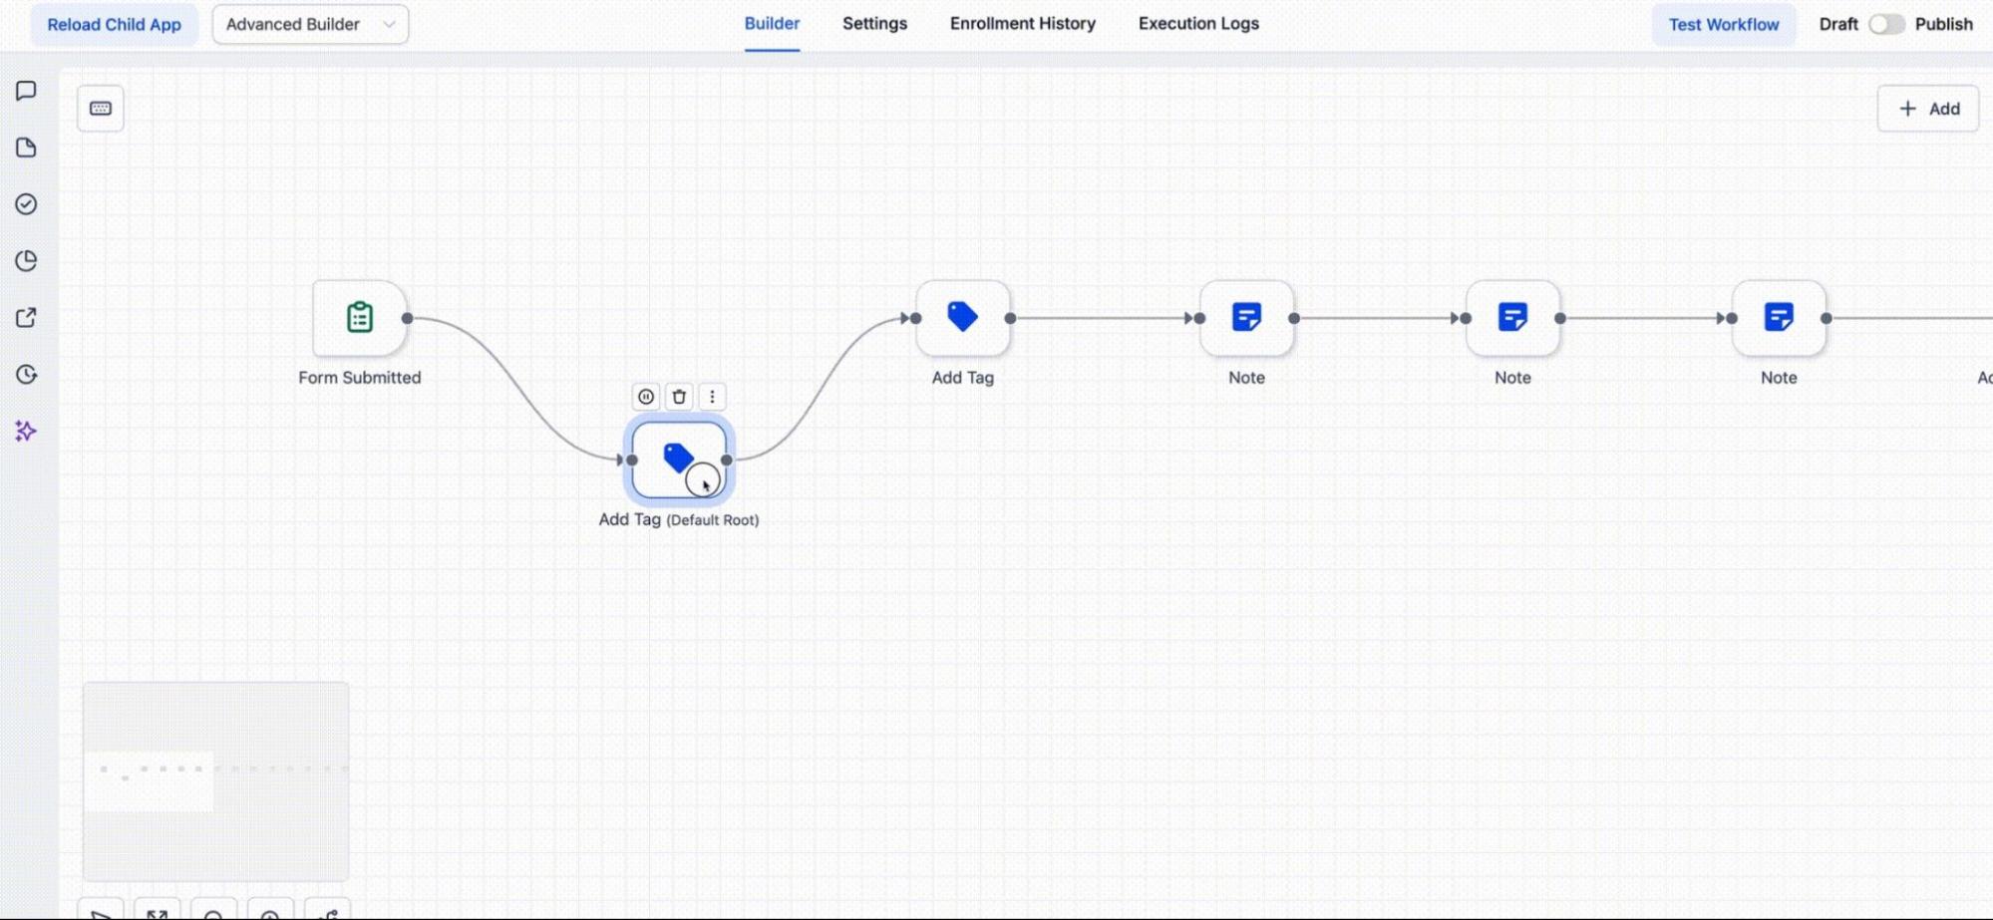1993x920 pixels.
Task: Click the sticky note icon in sidebar
Action: (x=26, y=148)
